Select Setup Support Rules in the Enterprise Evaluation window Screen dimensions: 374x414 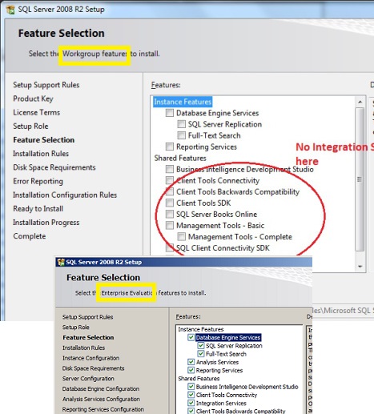point(87,317)
